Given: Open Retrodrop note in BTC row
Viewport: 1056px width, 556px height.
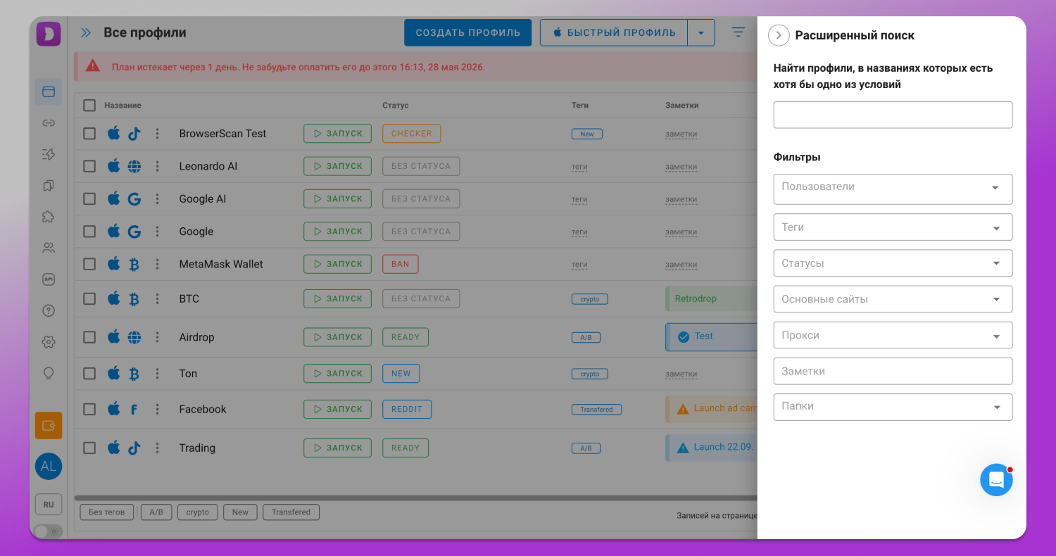Looking at the screenshot, I should 711,298.
